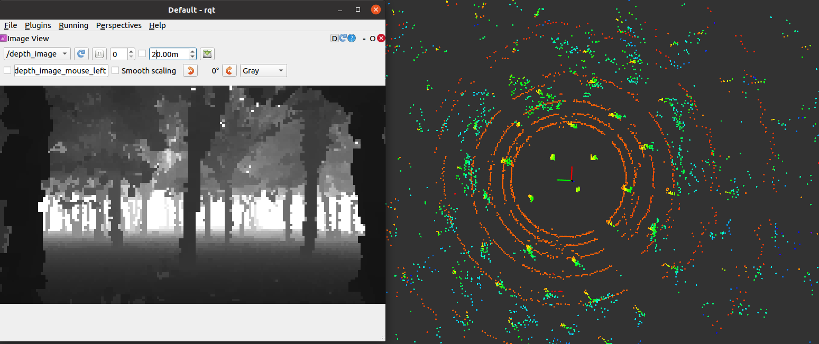The height and width of the screenshot is (344, 819).
Task: Click the depth_image_mouse_left topic field
Action: click(x=61, y=71)
